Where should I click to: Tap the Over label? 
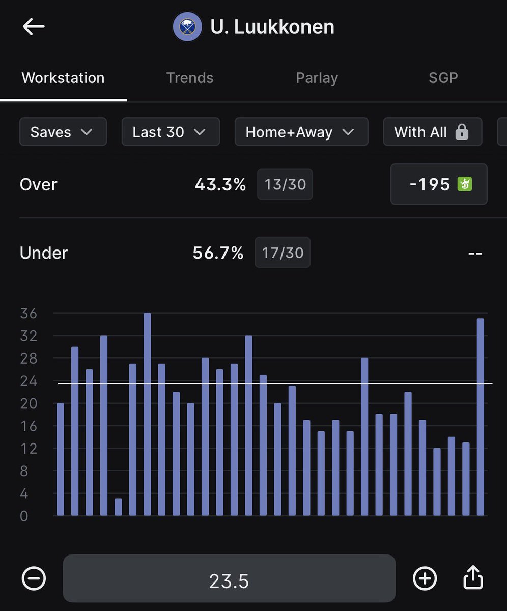click(x=39, y=184)
